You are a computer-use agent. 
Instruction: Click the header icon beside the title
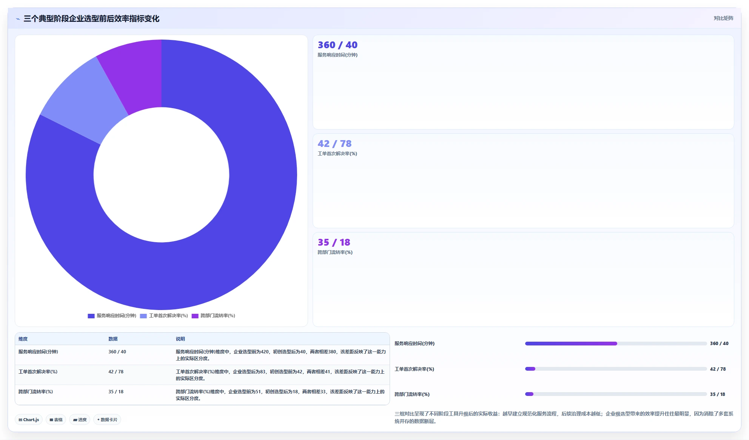(x=18, y=19)
